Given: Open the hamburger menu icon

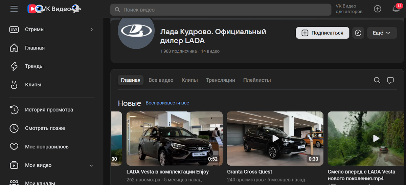Looking at the screenshot, I should [x=14, y=9].
